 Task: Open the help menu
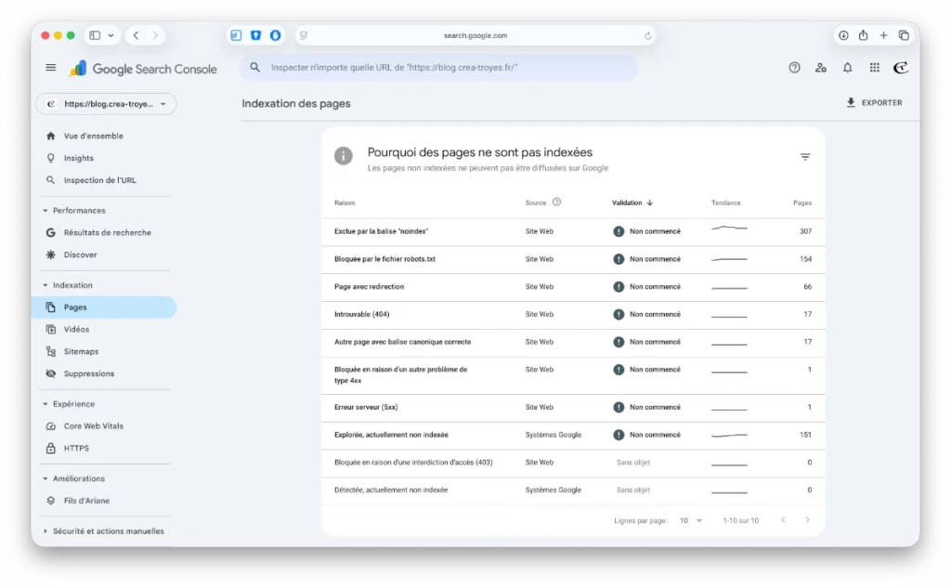click(x=794, y=67)
